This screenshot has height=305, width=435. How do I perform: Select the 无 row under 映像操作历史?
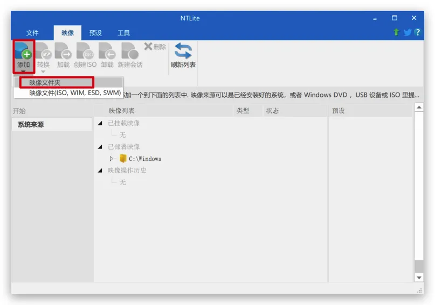[122, 182]
